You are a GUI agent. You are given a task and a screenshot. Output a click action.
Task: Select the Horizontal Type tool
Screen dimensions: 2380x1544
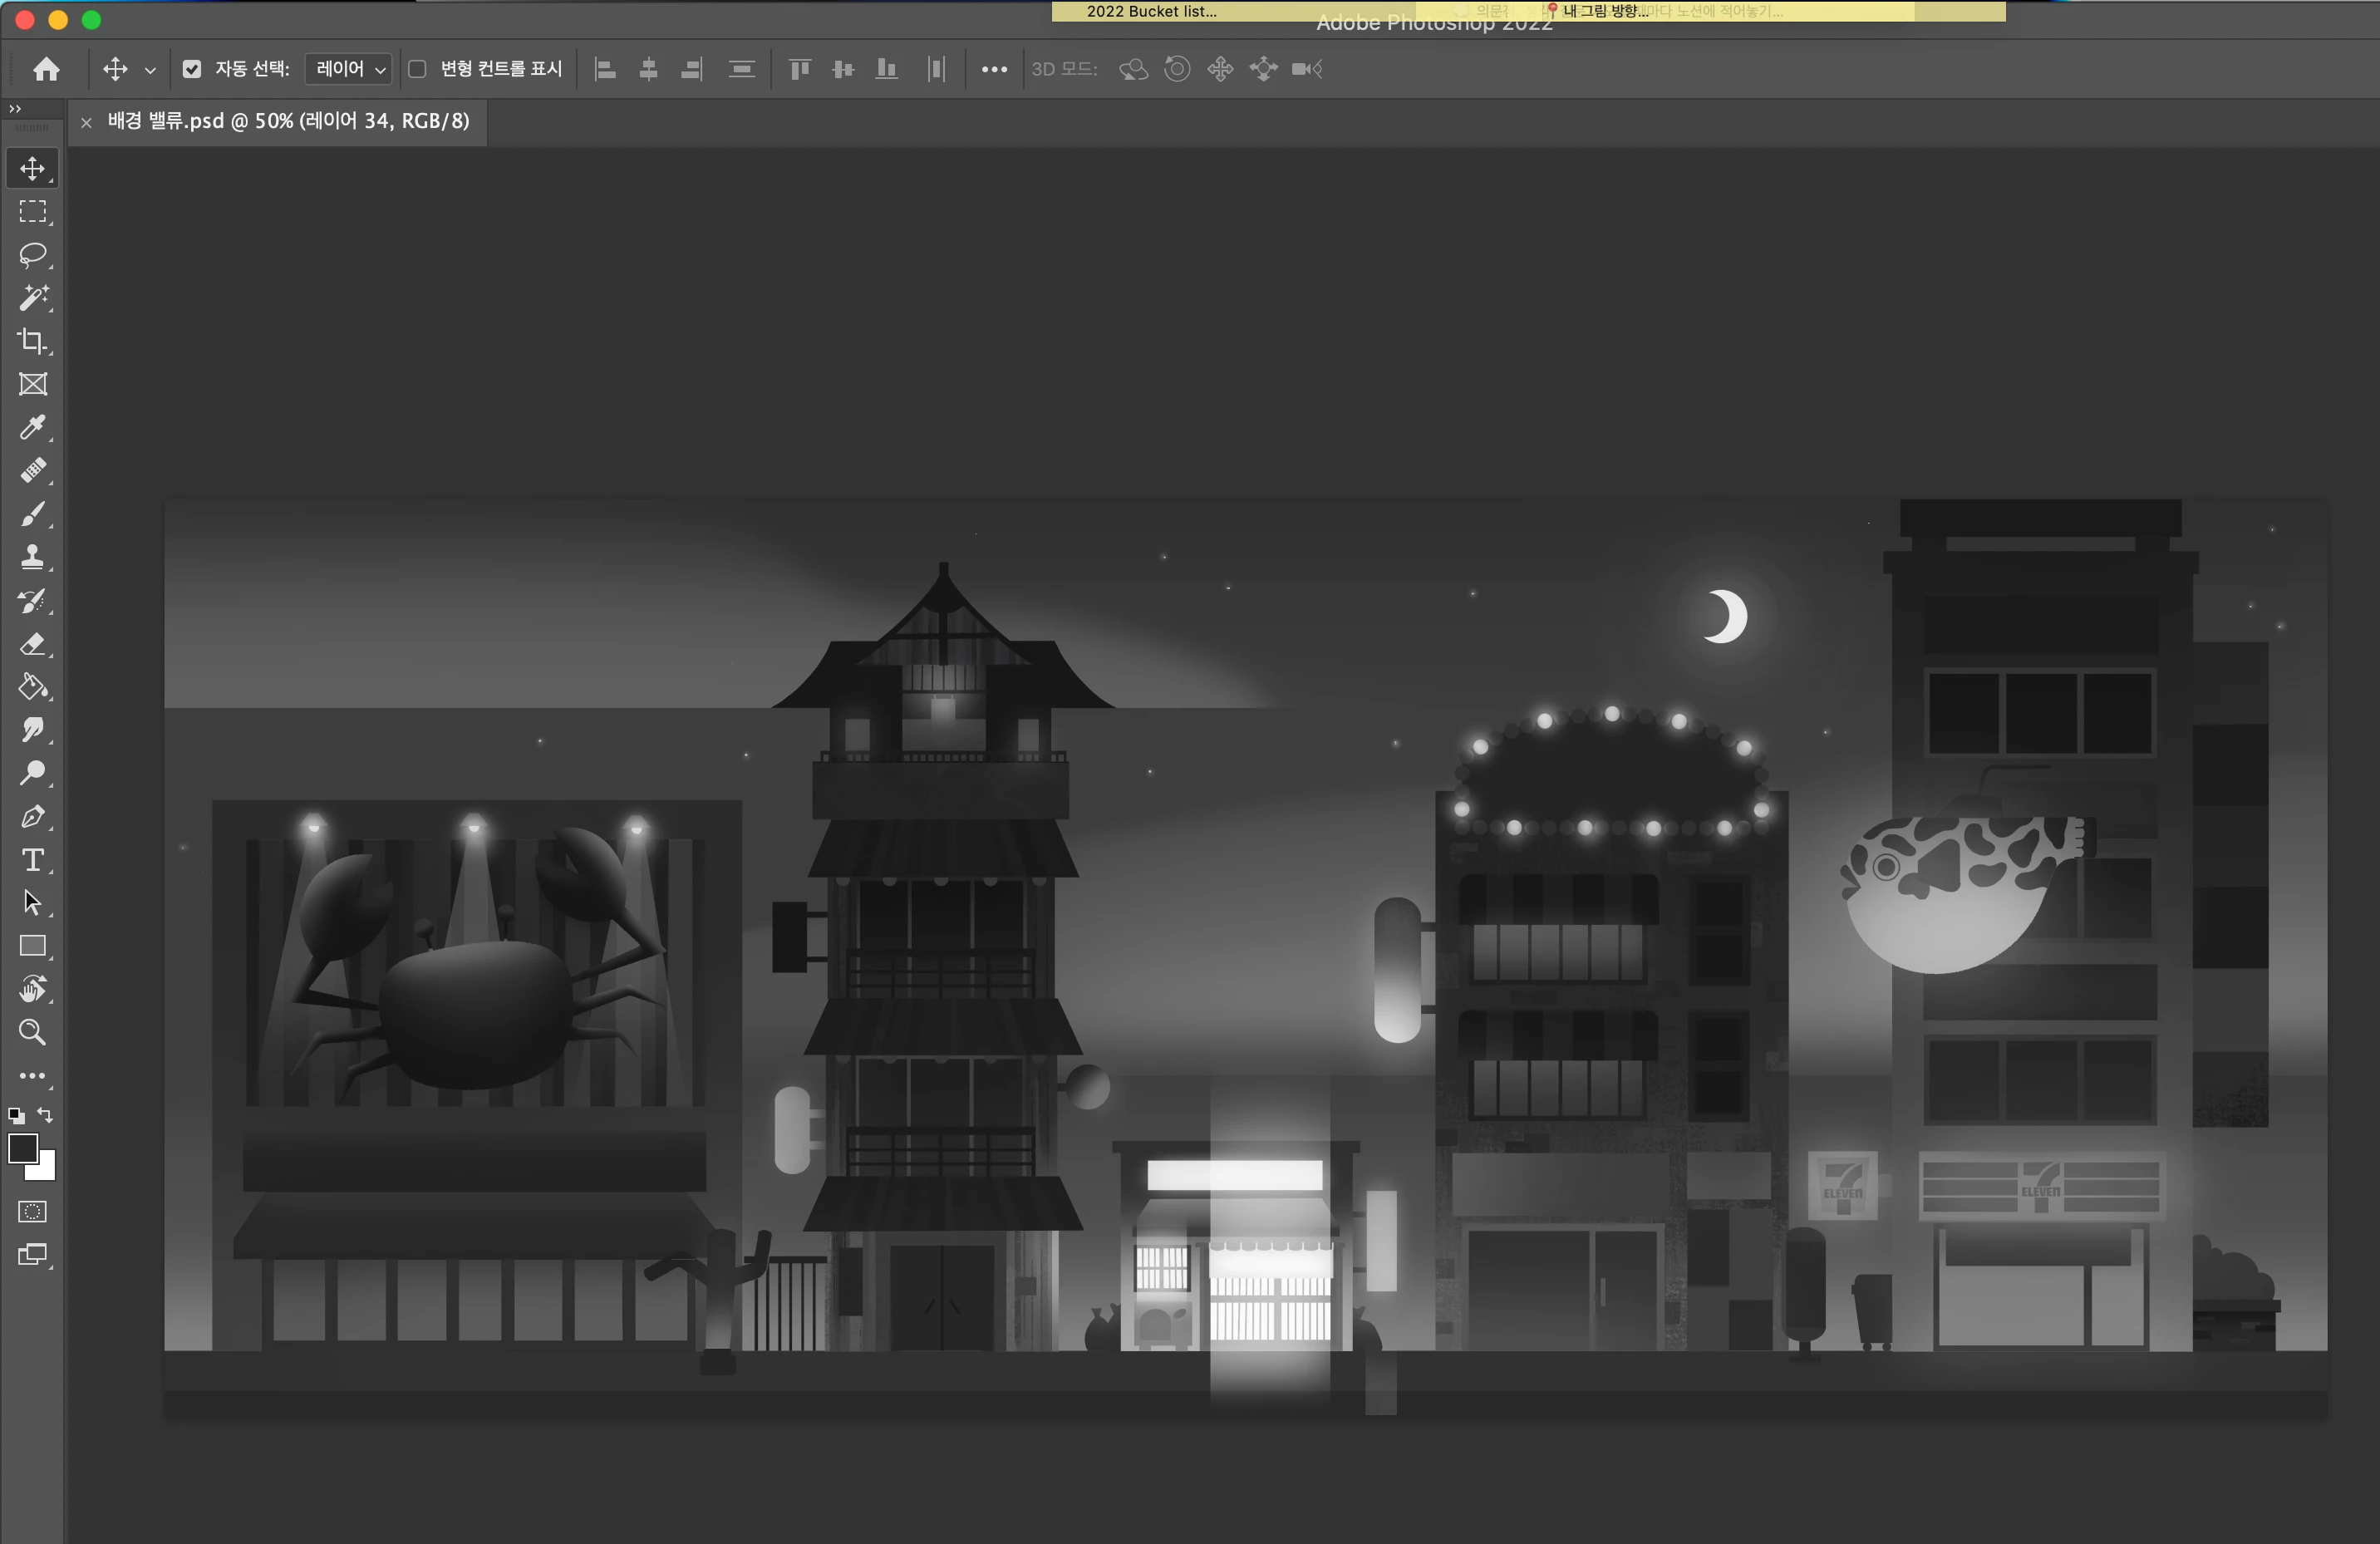pyautogui.click(x=32, y=860)
